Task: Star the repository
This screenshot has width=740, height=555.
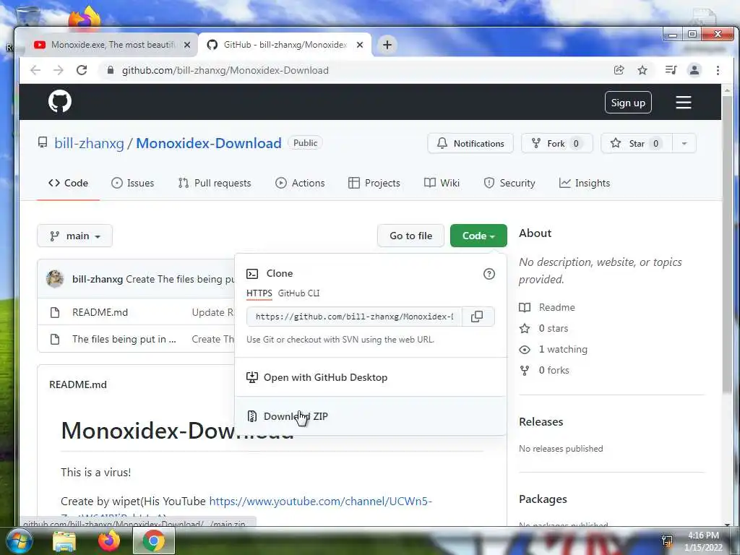Action: point(637,144)
